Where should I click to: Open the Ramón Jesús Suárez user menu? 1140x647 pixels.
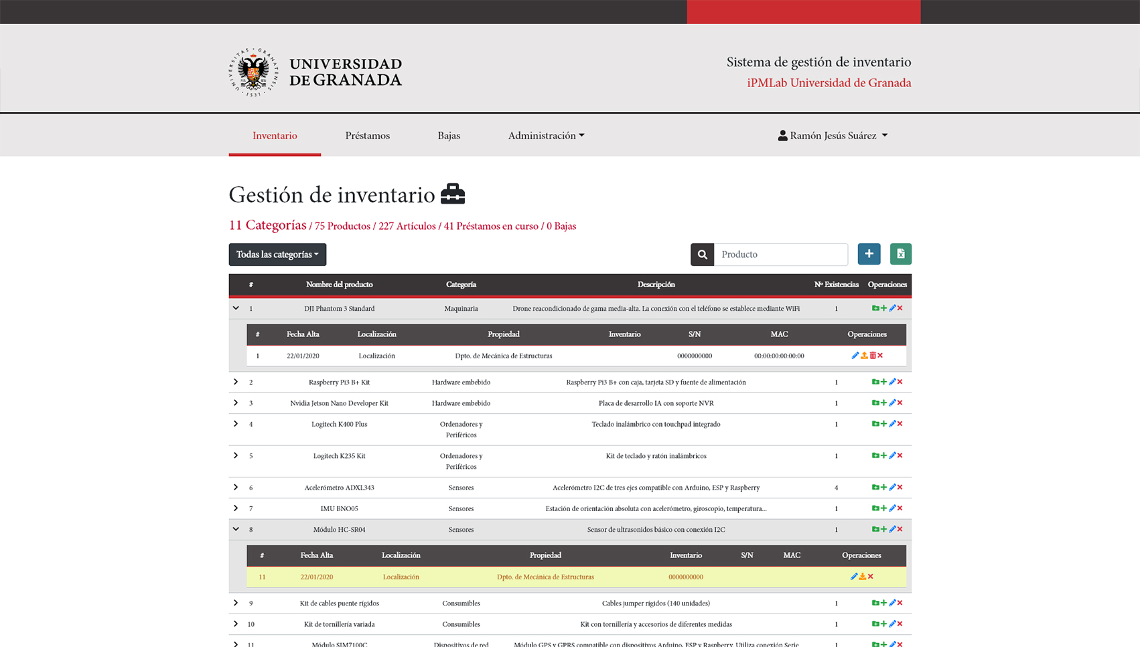pos(833,135)
